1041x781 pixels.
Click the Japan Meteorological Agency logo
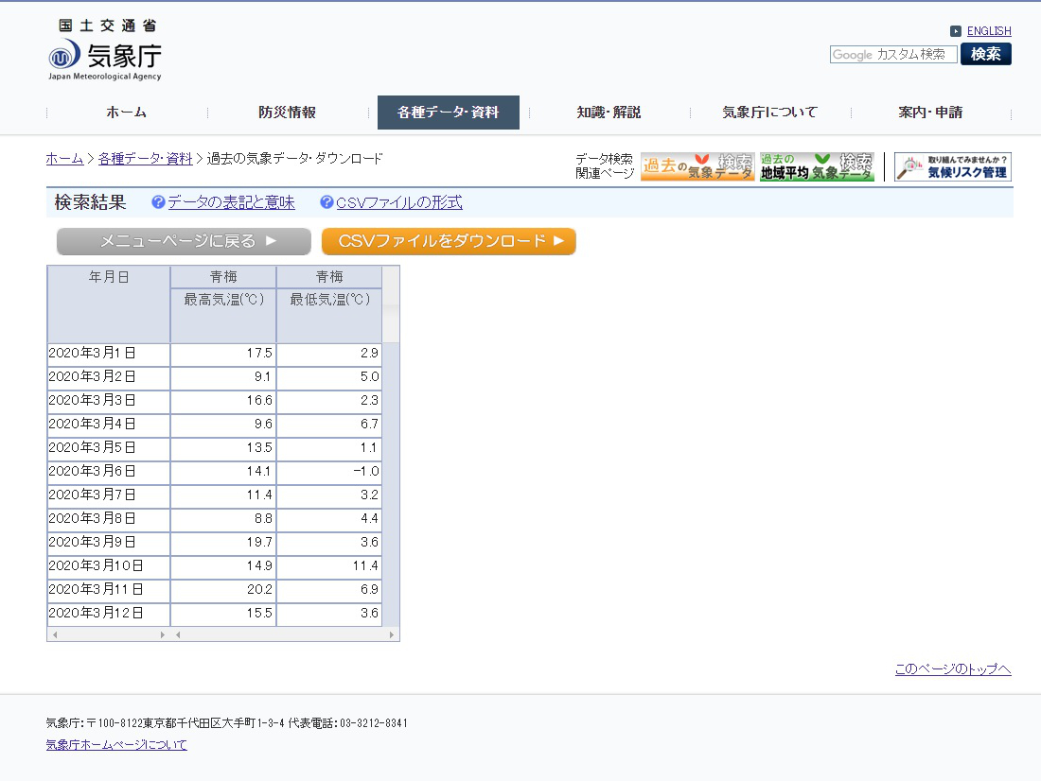point(105,50)
